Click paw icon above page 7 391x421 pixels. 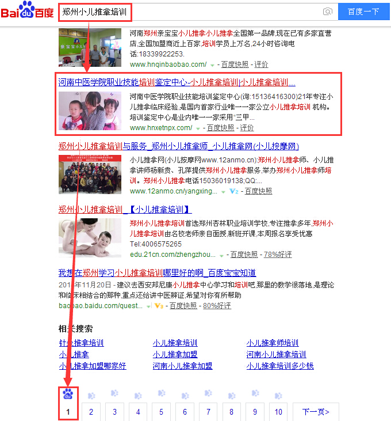(x=209, y=393)
